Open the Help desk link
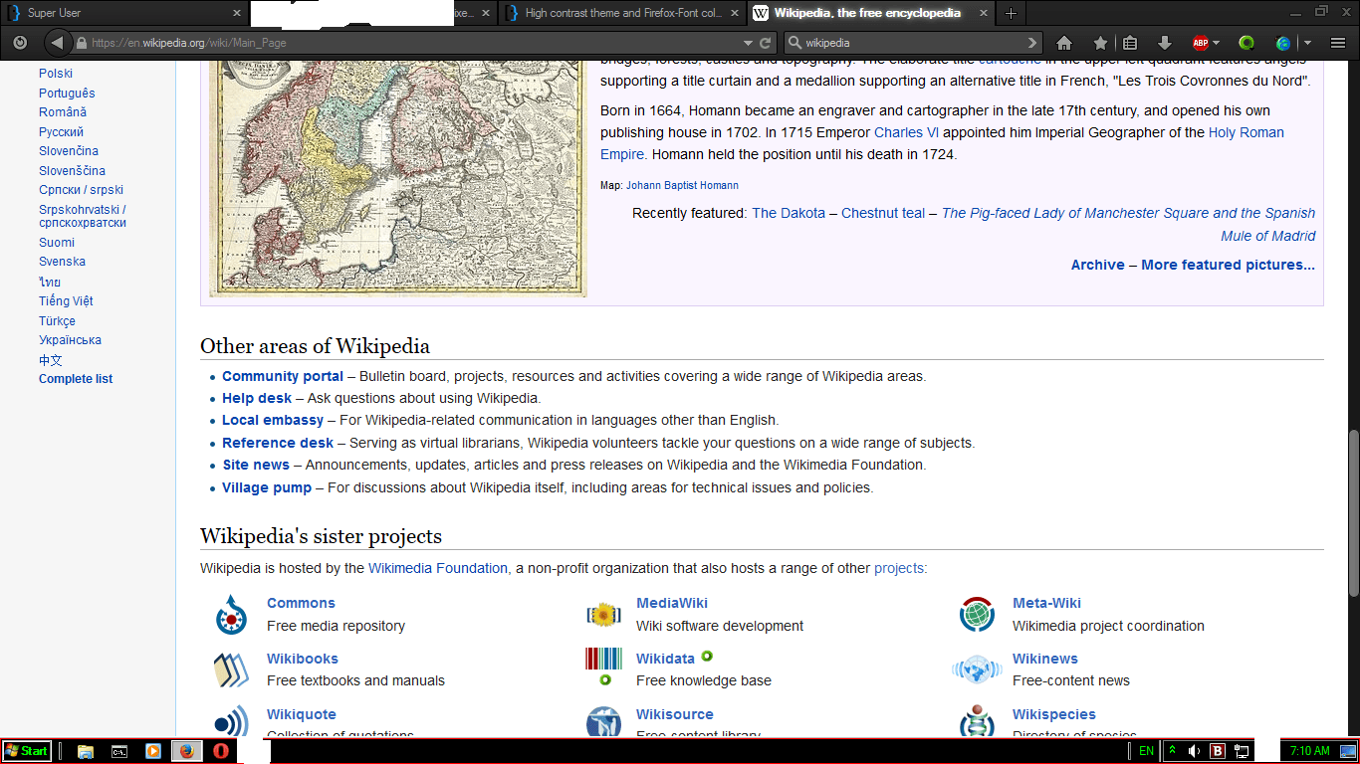 point(257,398)
